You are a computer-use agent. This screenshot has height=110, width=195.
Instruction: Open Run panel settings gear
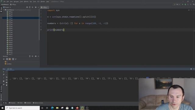[x=191, y=69]
